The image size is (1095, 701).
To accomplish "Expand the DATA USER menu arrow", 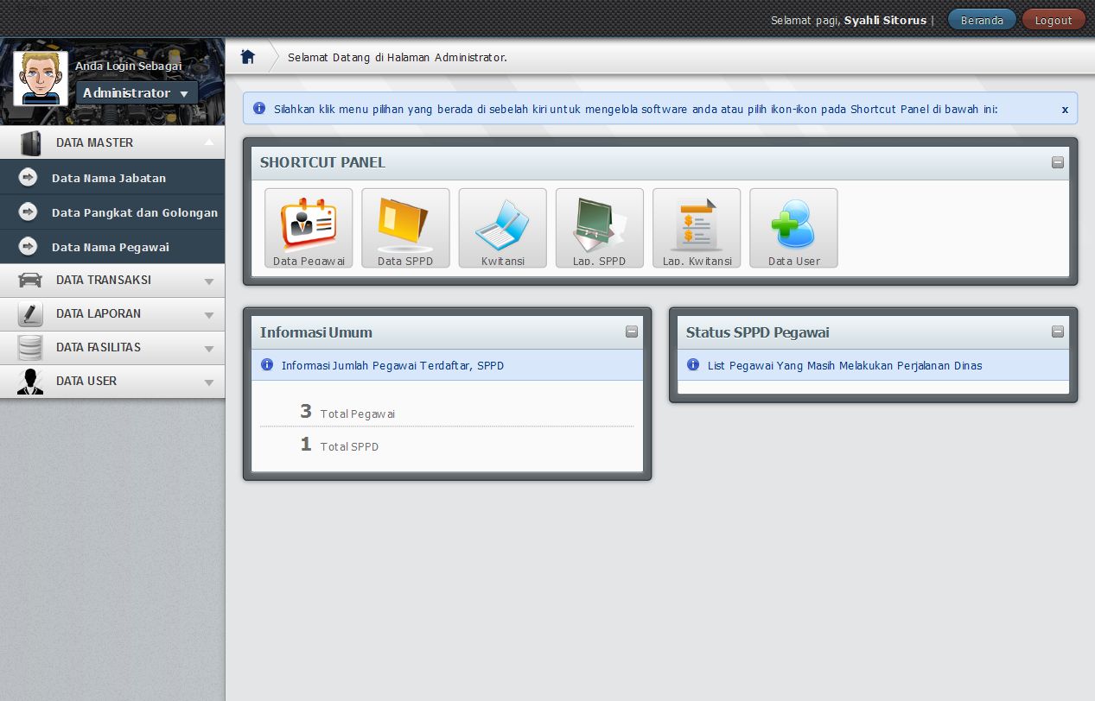I will coord(208,382).
